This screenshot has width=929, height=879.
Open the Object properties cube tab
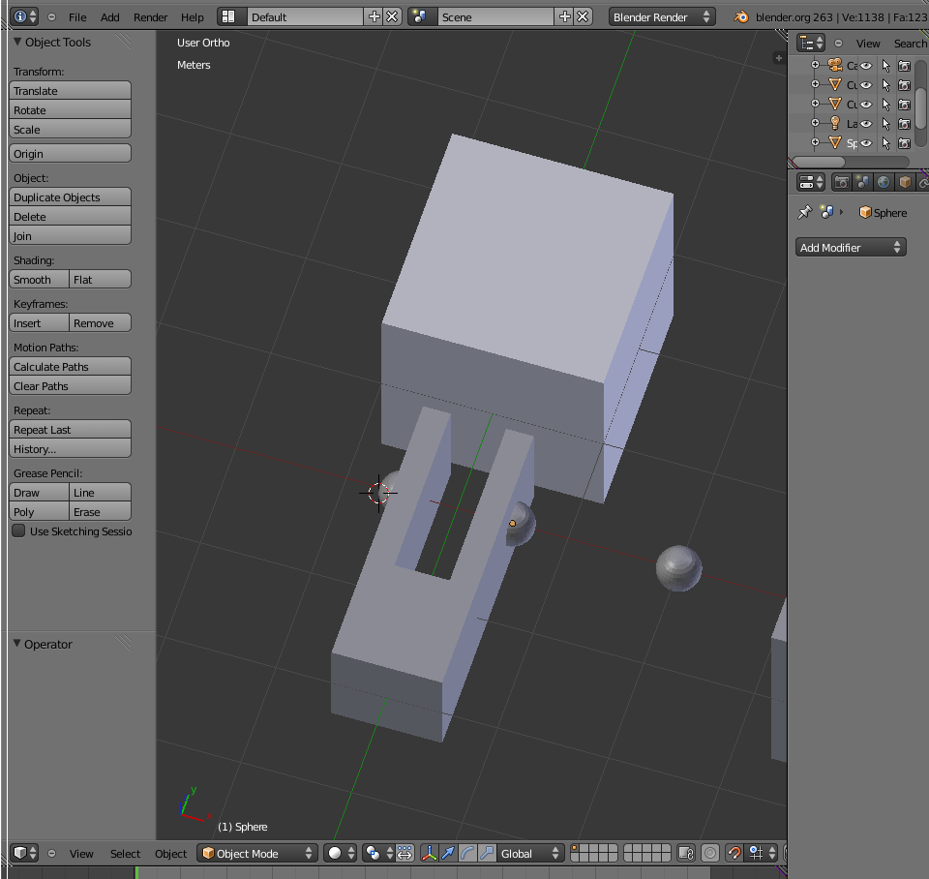coord(905,182)
